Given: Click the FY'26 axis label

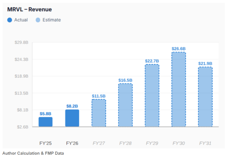Looking at the screenshot, I should pyautogui.click(x=72, y=143).
